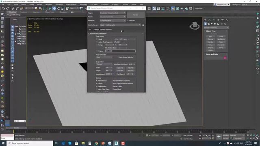Click the lock icon beside View to Render

(143, 25)
